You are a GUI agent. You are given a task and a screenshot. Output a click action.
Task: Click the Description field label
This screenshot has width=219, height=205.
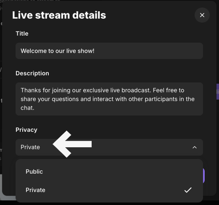click(x=32, y=73)
